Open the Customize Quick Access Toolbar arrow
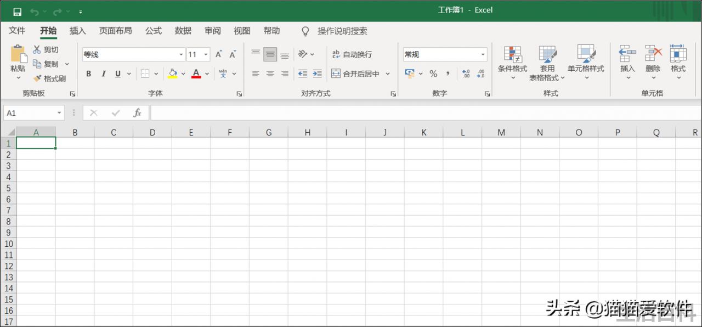The image size is (702, 327). 81,12
